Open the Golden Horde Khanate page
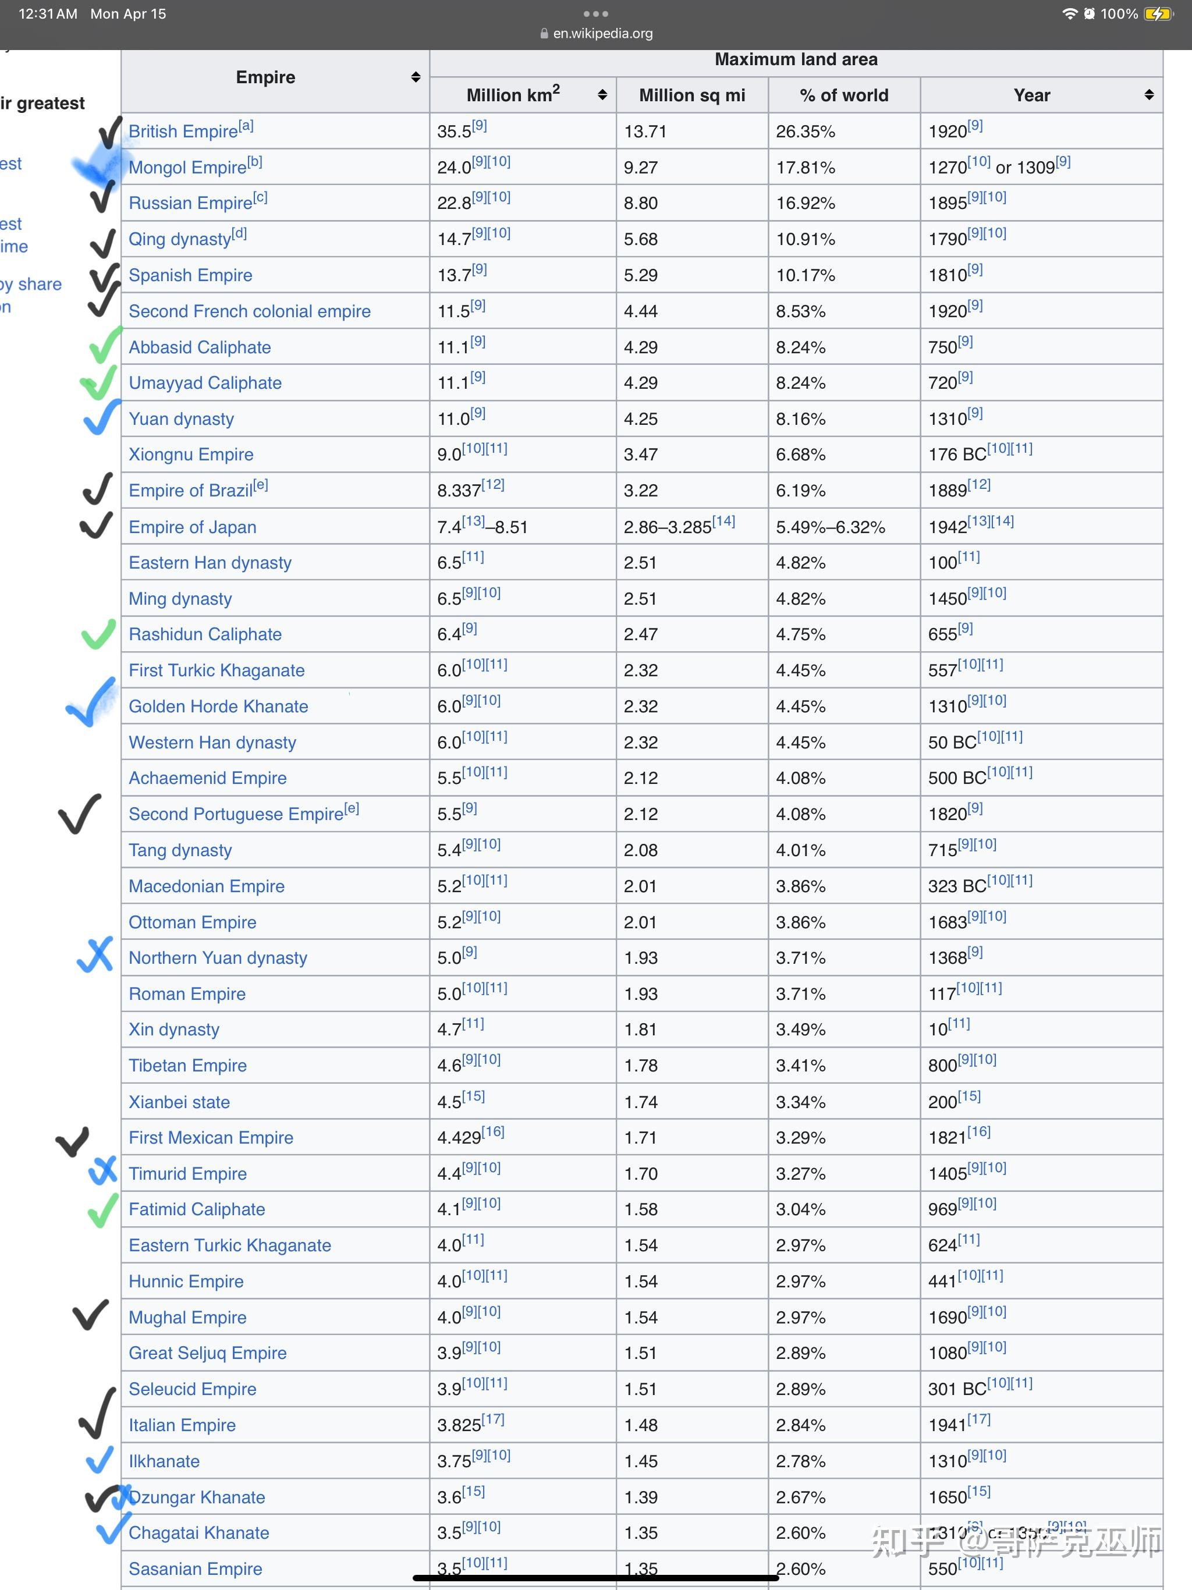This screenshot has width=1192, height=1590. (219, 707)
